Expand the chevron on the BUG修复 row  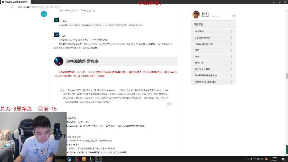[231, 76]
